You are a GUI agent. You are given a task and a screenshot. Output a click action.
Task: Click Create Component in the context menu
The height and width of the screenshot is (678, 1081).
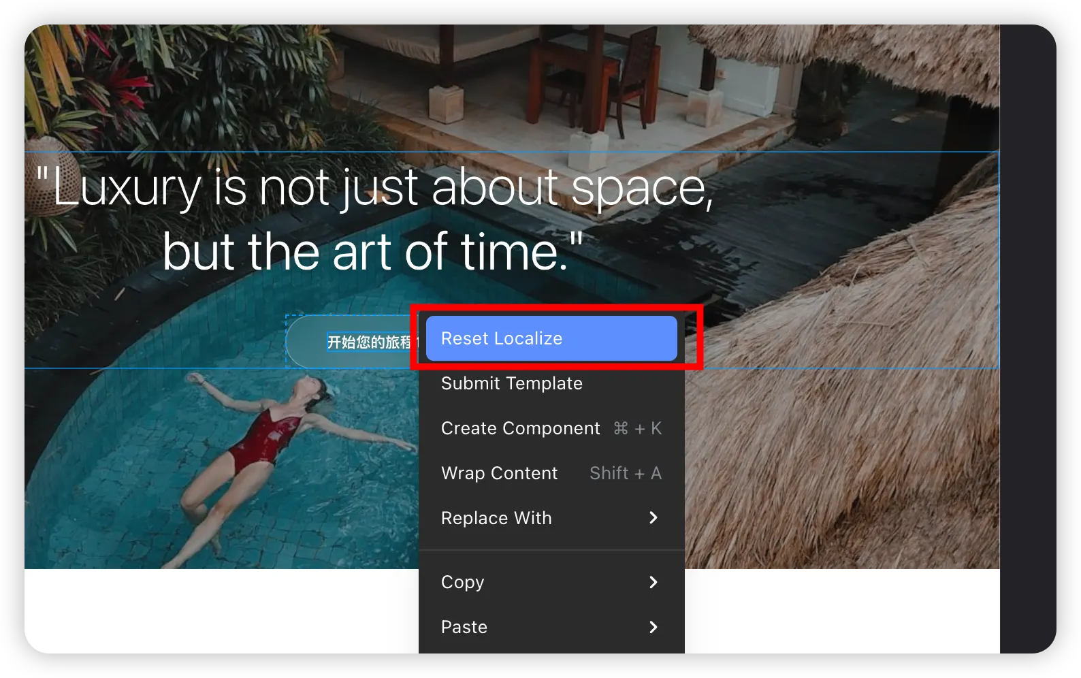520,428
